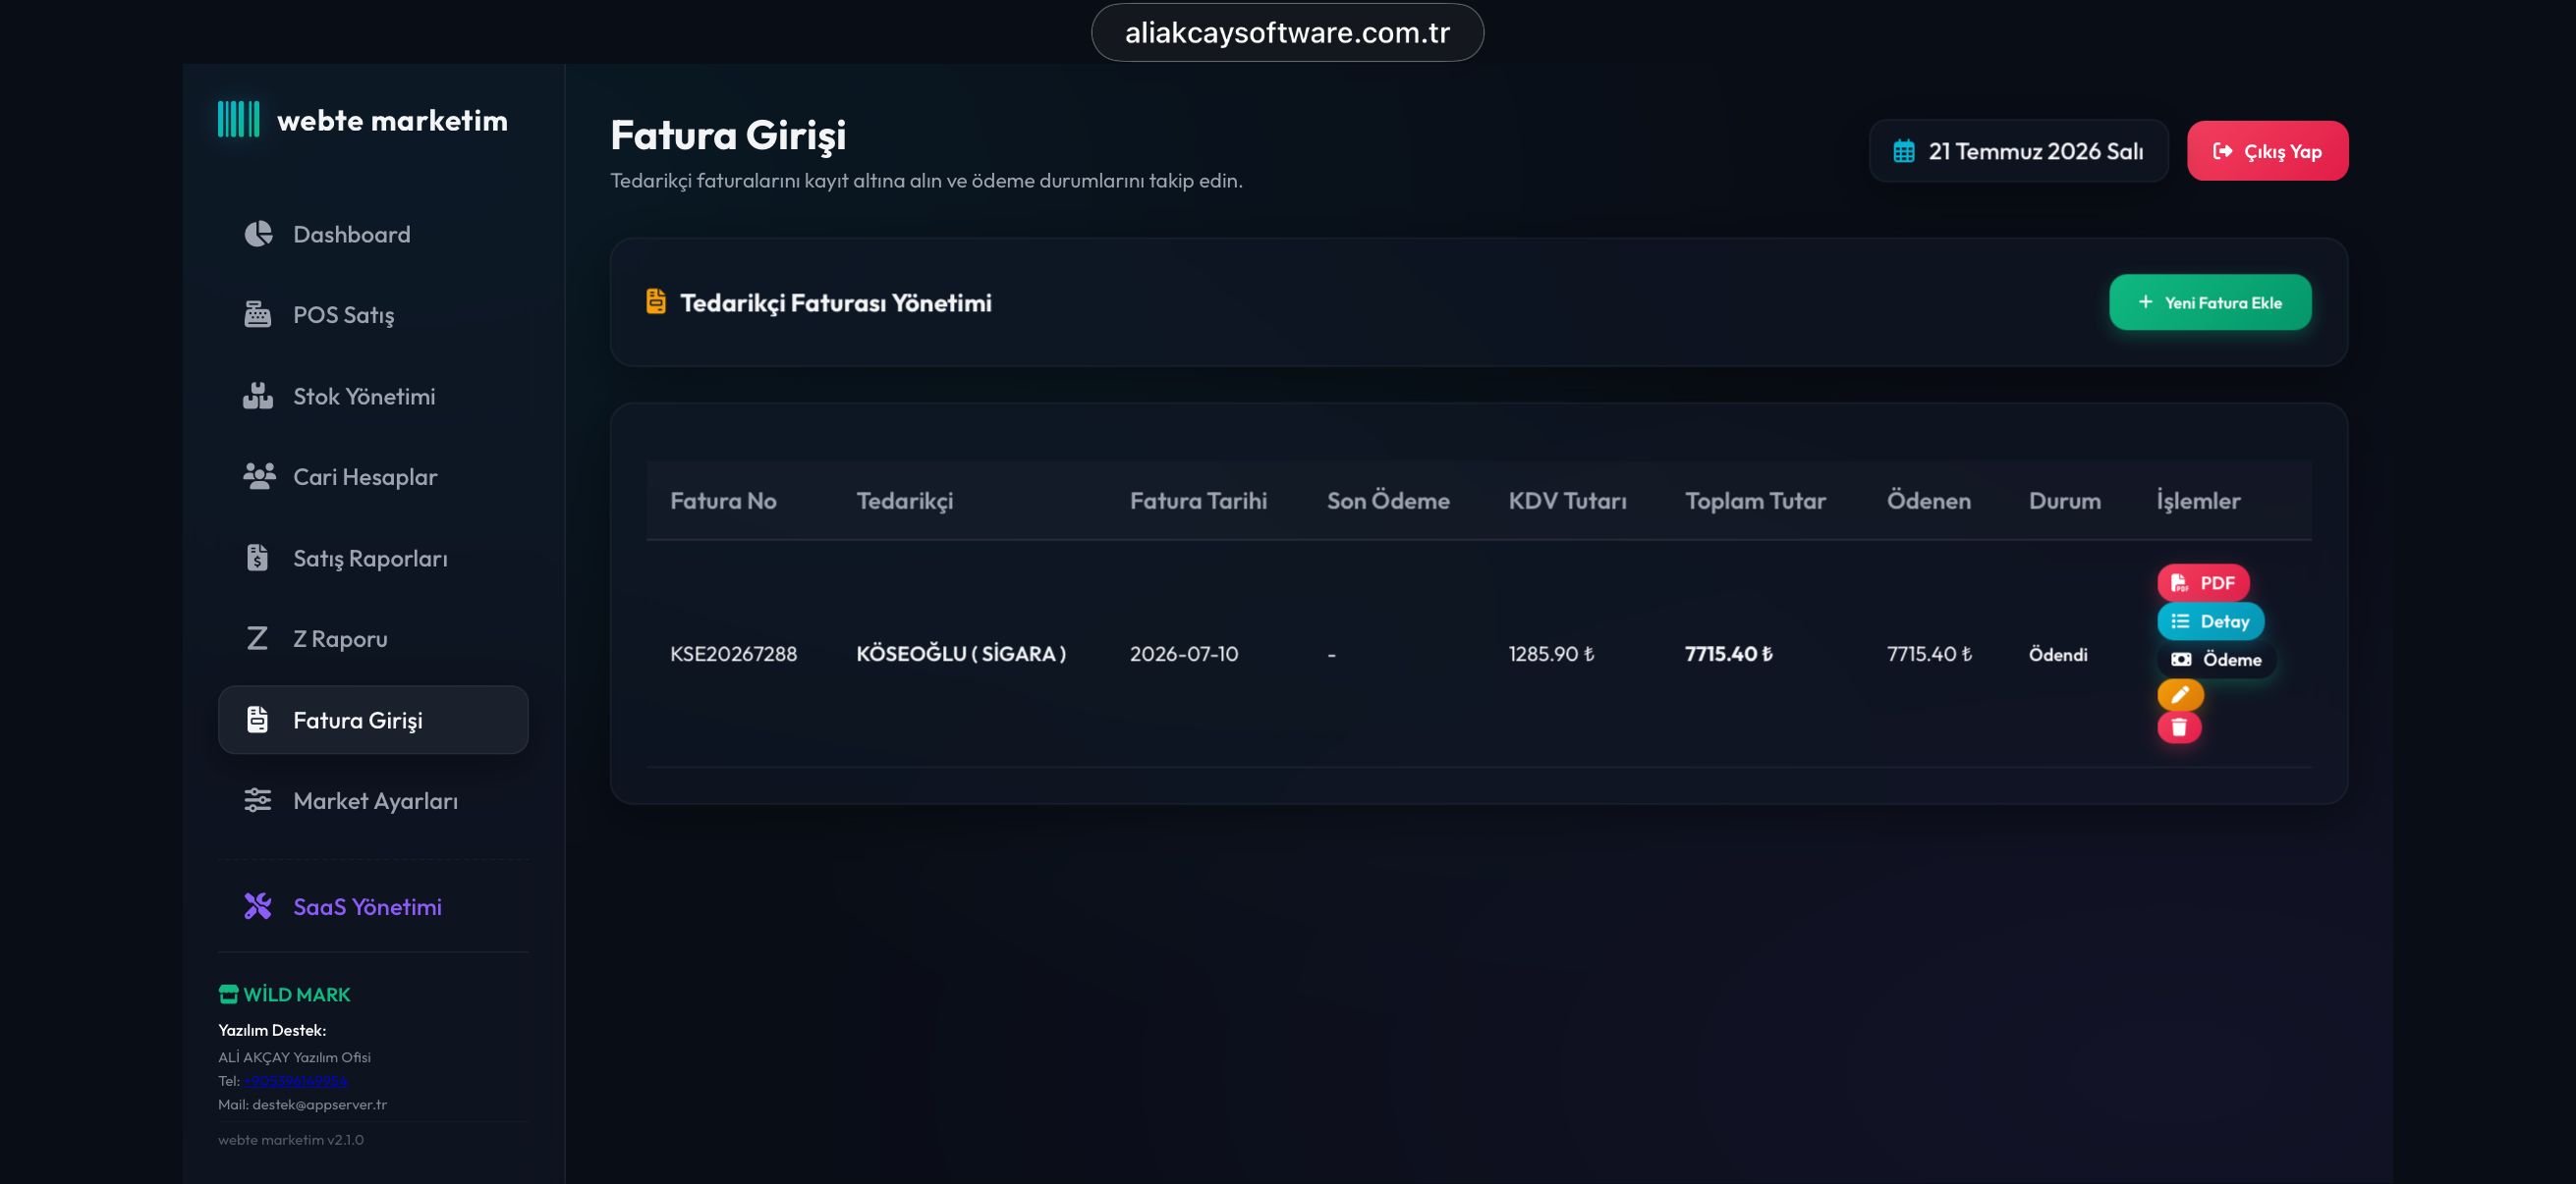Open the Dashboard menu item
2576x1184 pixels.
pyautogui.click(x=373, y=234)
